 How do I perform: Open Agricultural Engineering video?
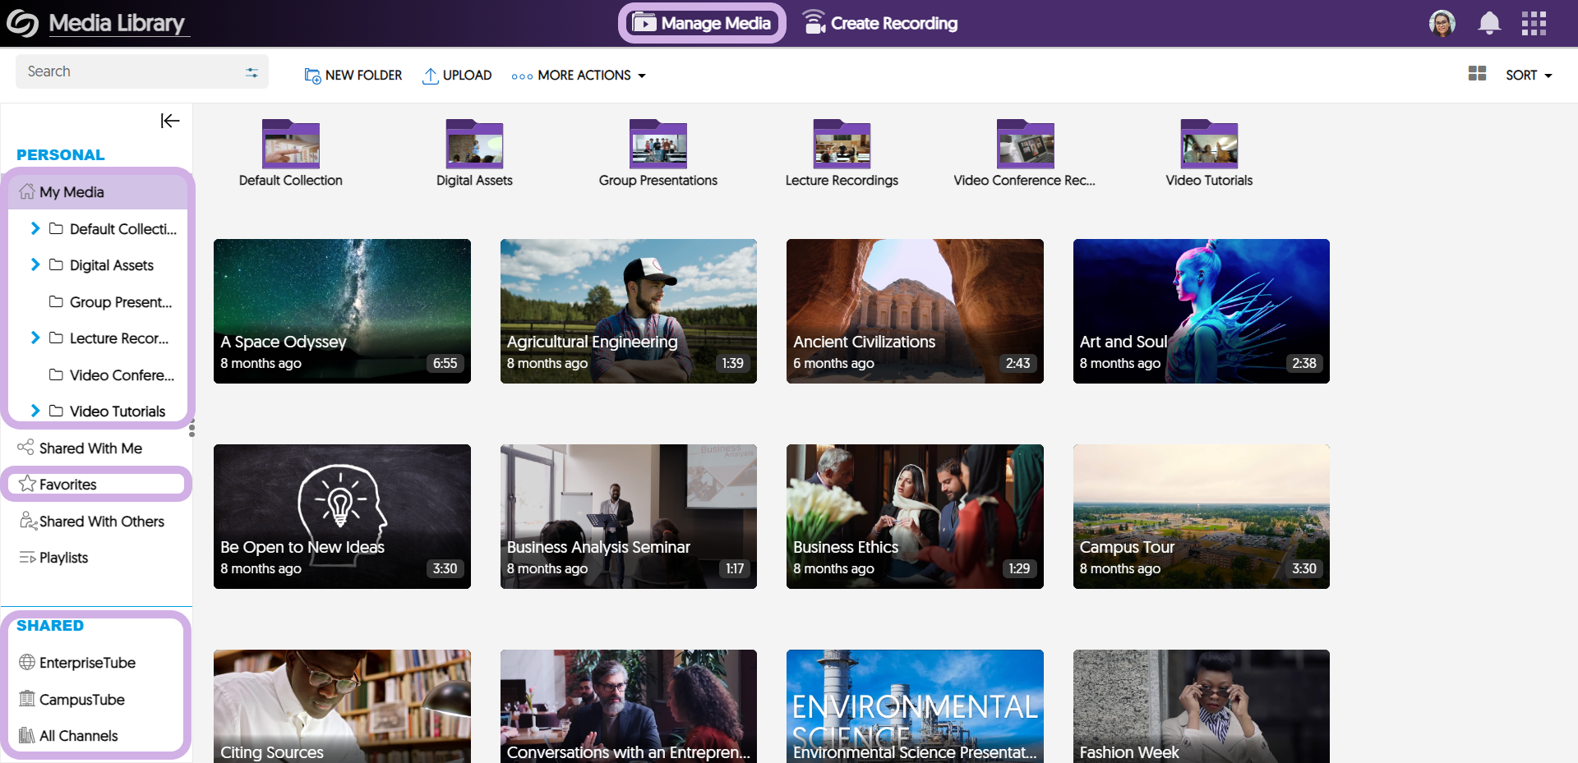pos(629,311)
